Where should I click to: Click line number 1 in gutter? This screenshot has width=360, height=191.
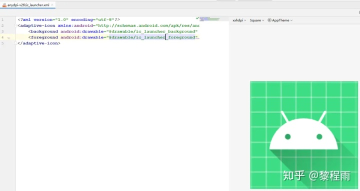[x=2, y=19]
